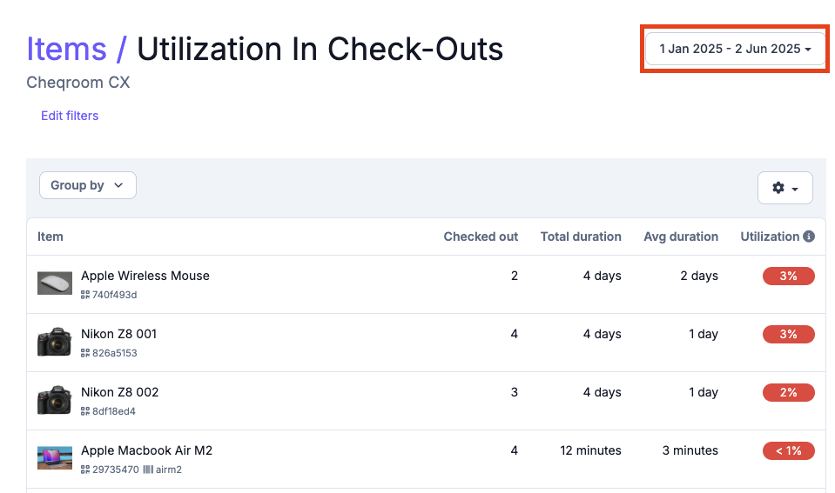
Task: Open the Nikon Z8 001 camera thumbnail
Action: [x=55, y=342]
